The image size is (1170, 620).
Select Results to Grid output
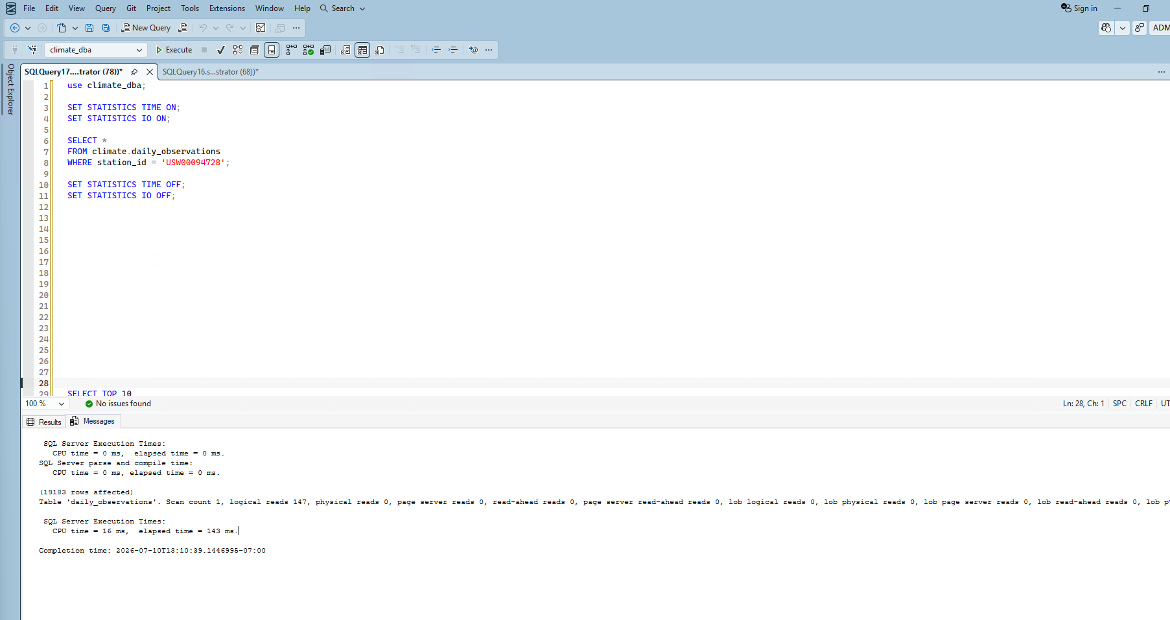(x=362, y=50)
